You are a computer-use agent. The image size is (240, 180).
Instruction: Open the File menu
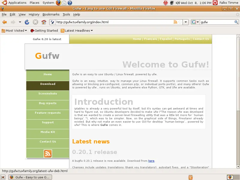coord(4,14)
